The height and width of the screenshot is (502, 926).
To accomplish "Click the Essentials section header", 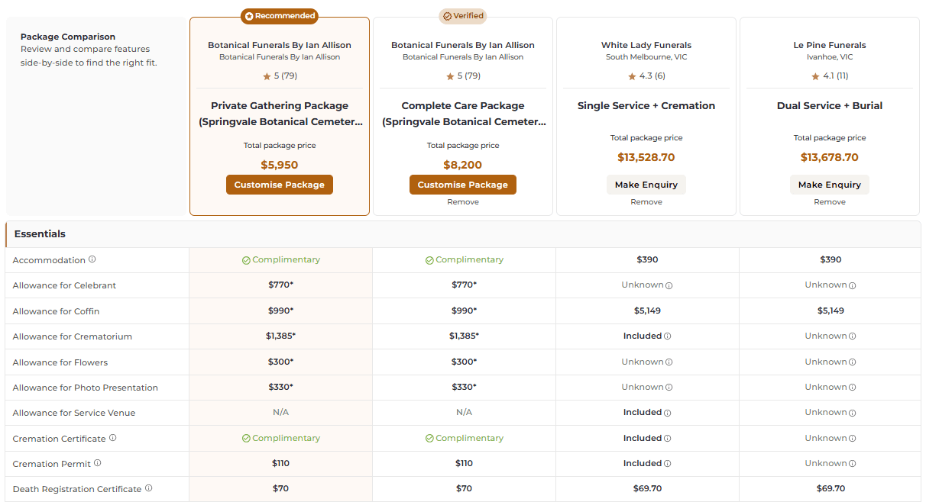I will click(x=463, y=234).
